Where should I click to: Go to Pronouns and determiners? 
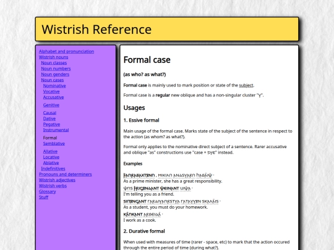(x=65, y=175)
